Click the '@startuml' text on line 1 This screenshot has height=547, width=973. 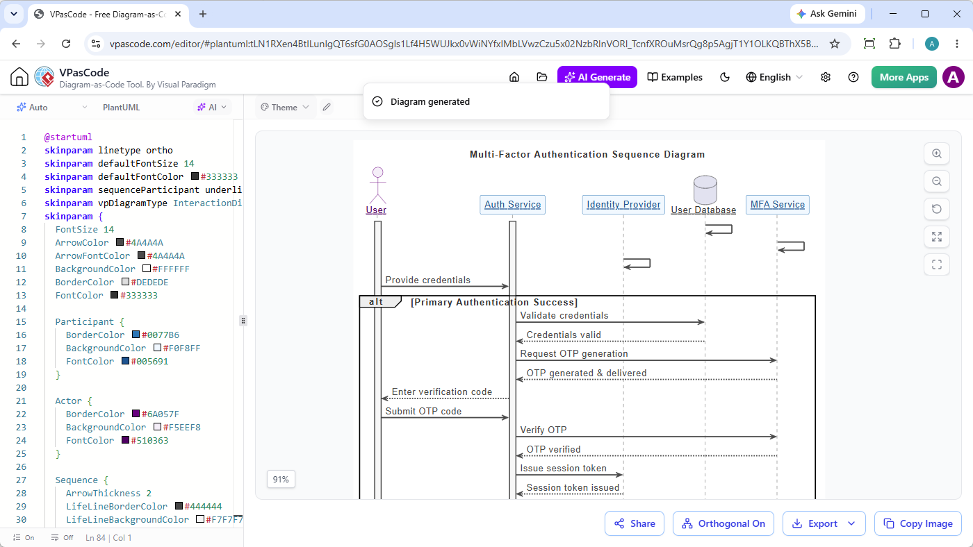68,137
